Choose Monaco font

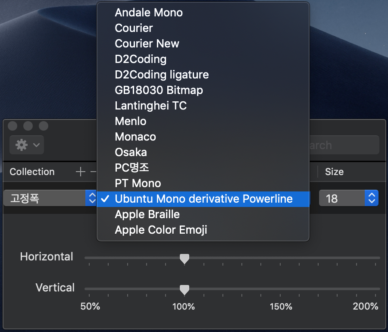coord(203,137)
